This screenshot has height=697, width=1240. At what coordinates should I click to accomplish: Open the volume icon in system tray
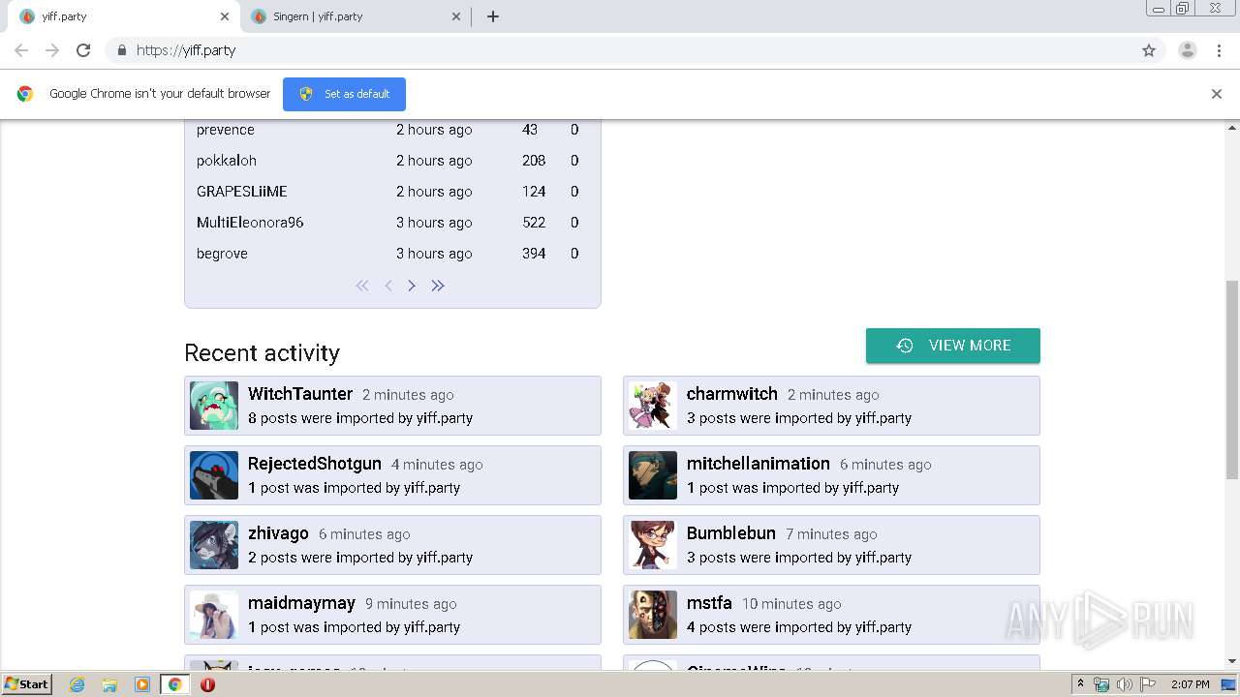[x=1125, y=684]
